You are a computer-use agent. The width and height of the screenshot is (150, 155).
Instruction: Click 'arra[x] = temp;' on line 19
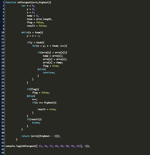point(53,63)
